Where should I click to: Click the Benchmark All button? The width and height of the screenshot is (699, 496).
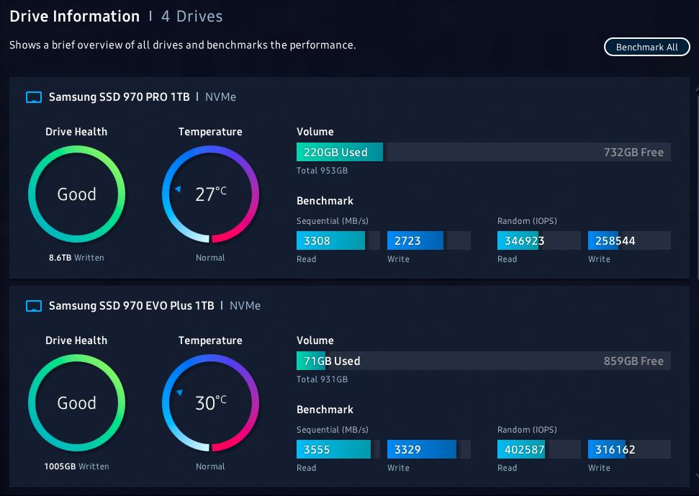point(647,48)
